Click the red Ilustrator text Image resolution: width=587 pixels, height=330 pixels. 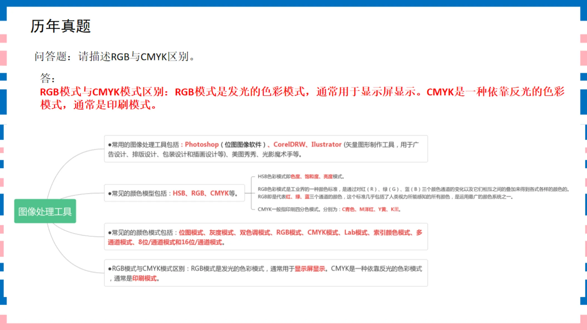point(326,144)
